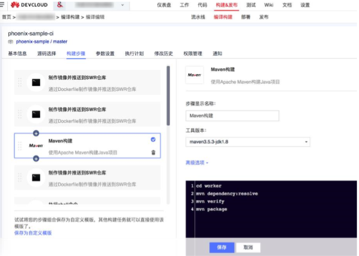Add a step below Maven构建 with plus icon
This screenshot has height=256, width=359.
[36, 158]
